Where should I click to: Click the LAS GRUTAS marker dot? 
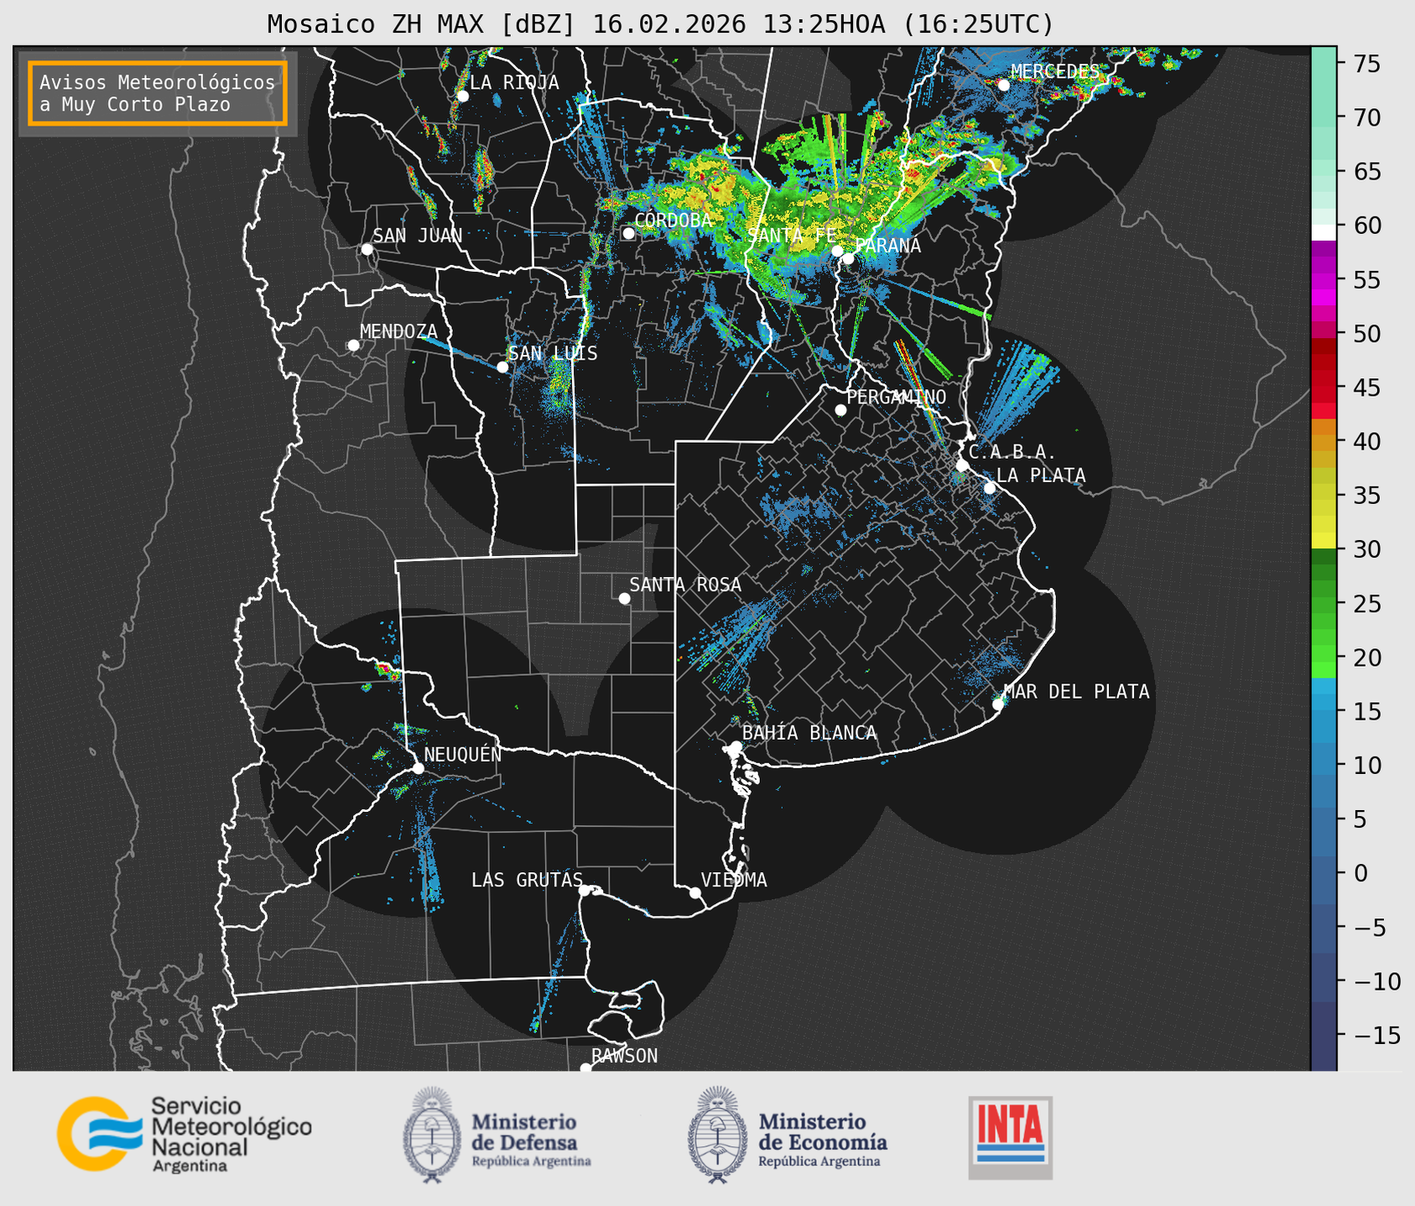(585, 891)
